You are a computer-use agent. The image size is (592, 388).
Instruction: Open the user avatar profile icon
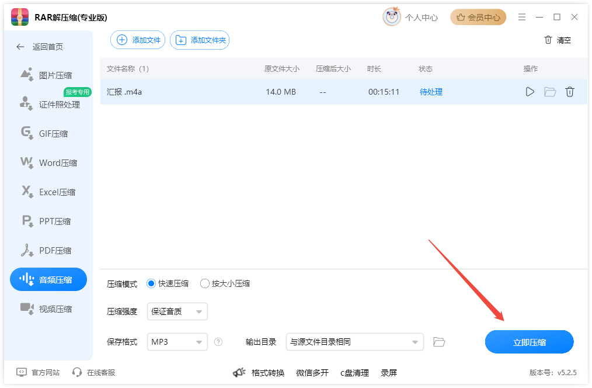point(392,17)
